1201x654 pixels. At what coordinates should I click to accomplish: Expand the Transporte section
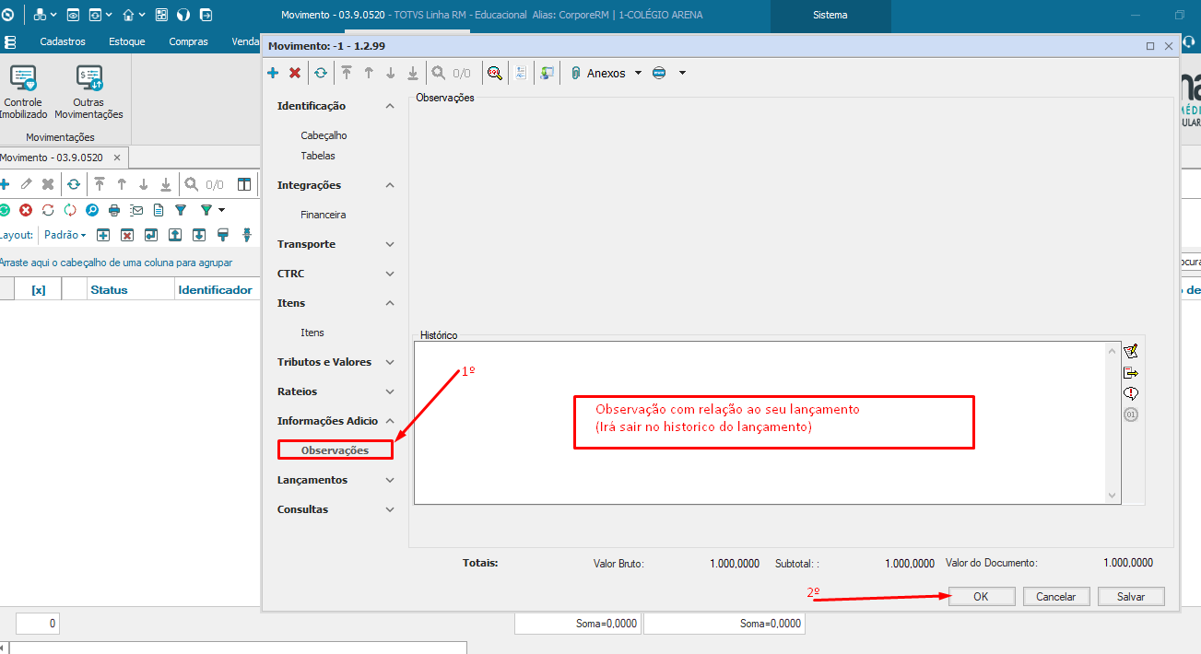coord(390,244)
